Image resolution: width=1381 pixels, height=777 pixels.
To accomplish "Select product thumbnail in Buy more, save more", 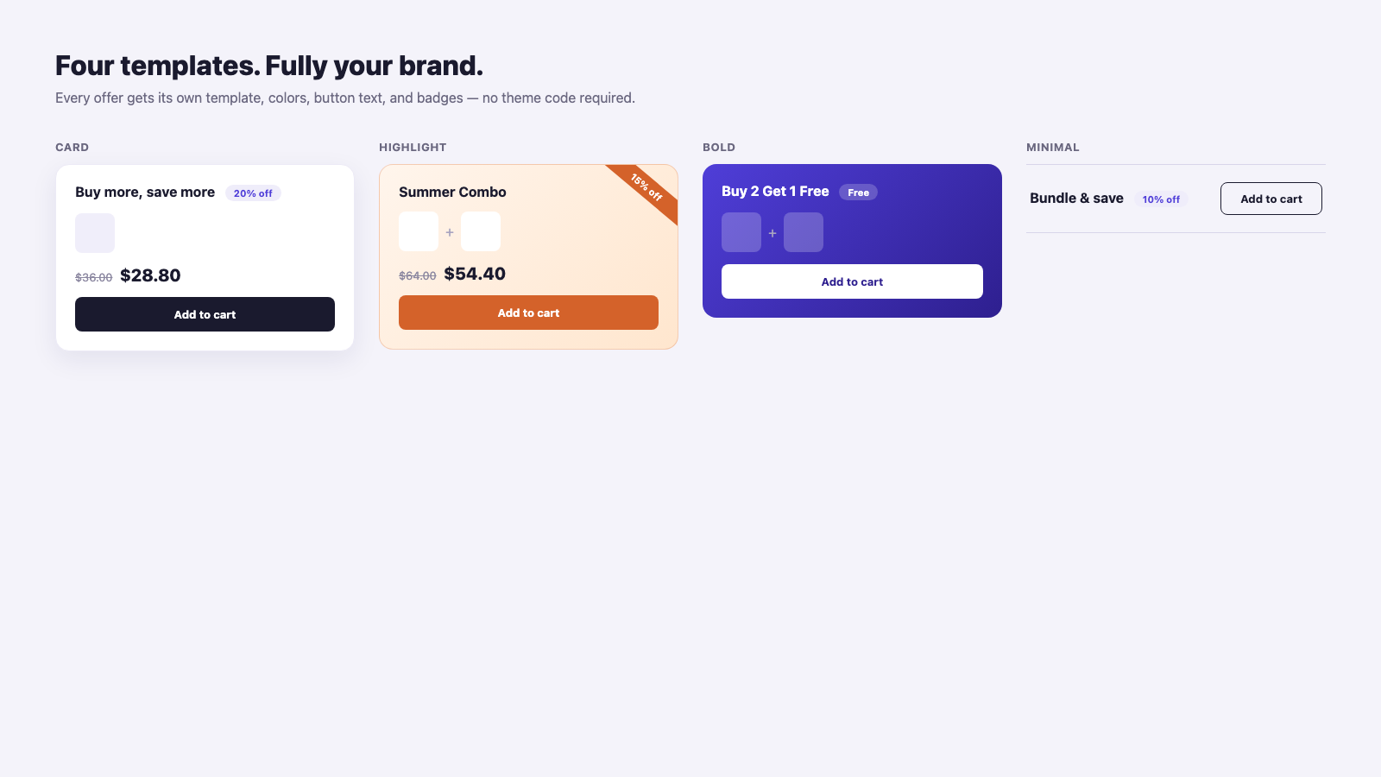I will [x=95, y=233].
